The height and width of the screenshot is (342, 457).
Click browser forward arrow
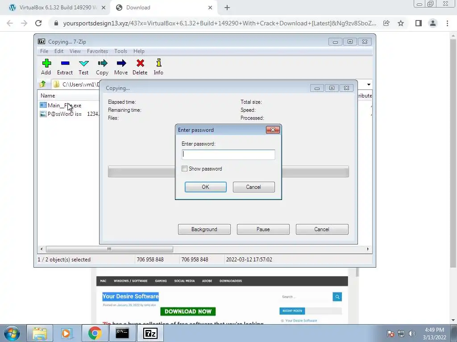coord(24,23)
